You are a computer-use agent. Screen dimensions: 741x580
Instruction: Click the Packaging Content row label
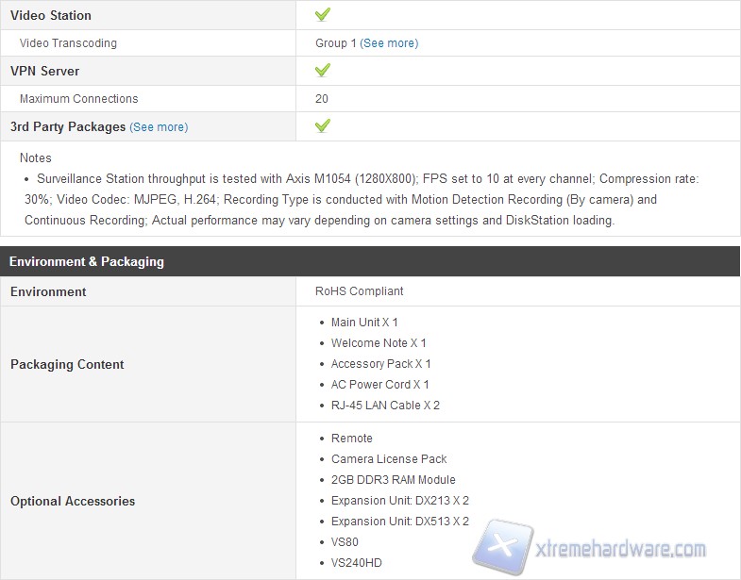coord(67,364)
